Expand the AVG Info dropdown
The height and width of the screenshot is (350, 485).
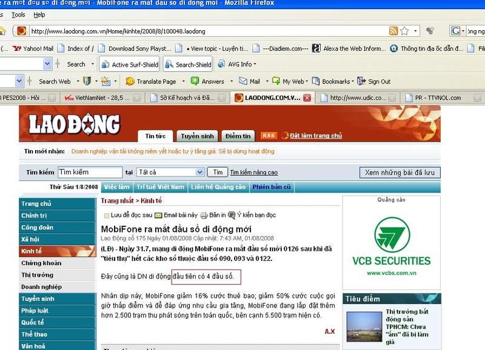(x=255, y=64)
